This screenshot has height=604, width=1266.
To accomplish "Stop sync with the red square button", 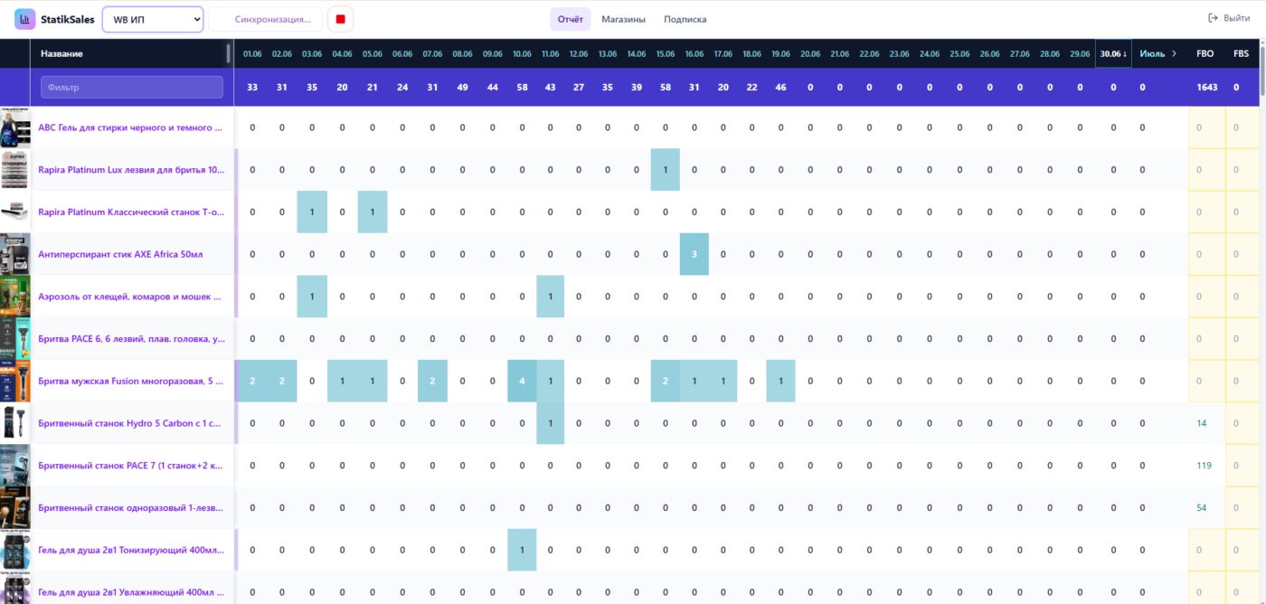I will tap(341, 19).
